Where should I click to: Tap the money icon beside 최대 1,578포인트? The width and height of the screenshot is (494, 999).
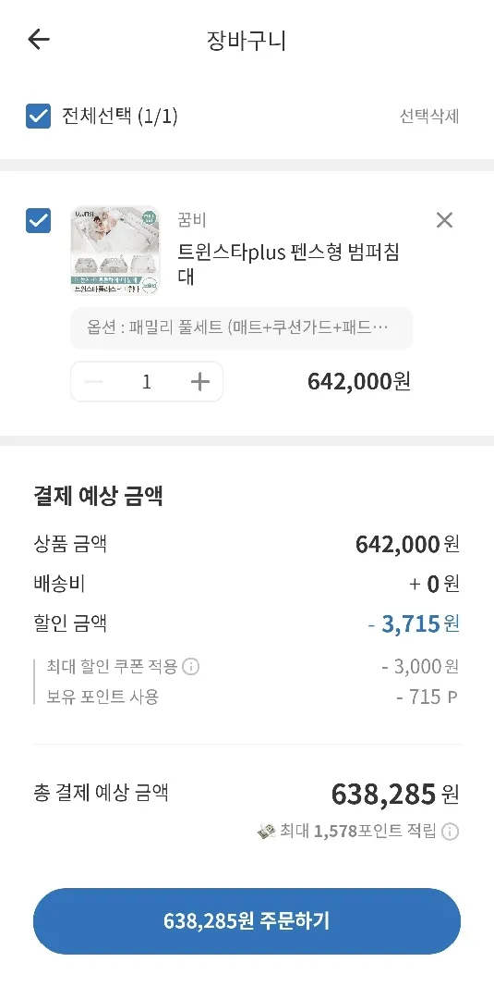266,832
